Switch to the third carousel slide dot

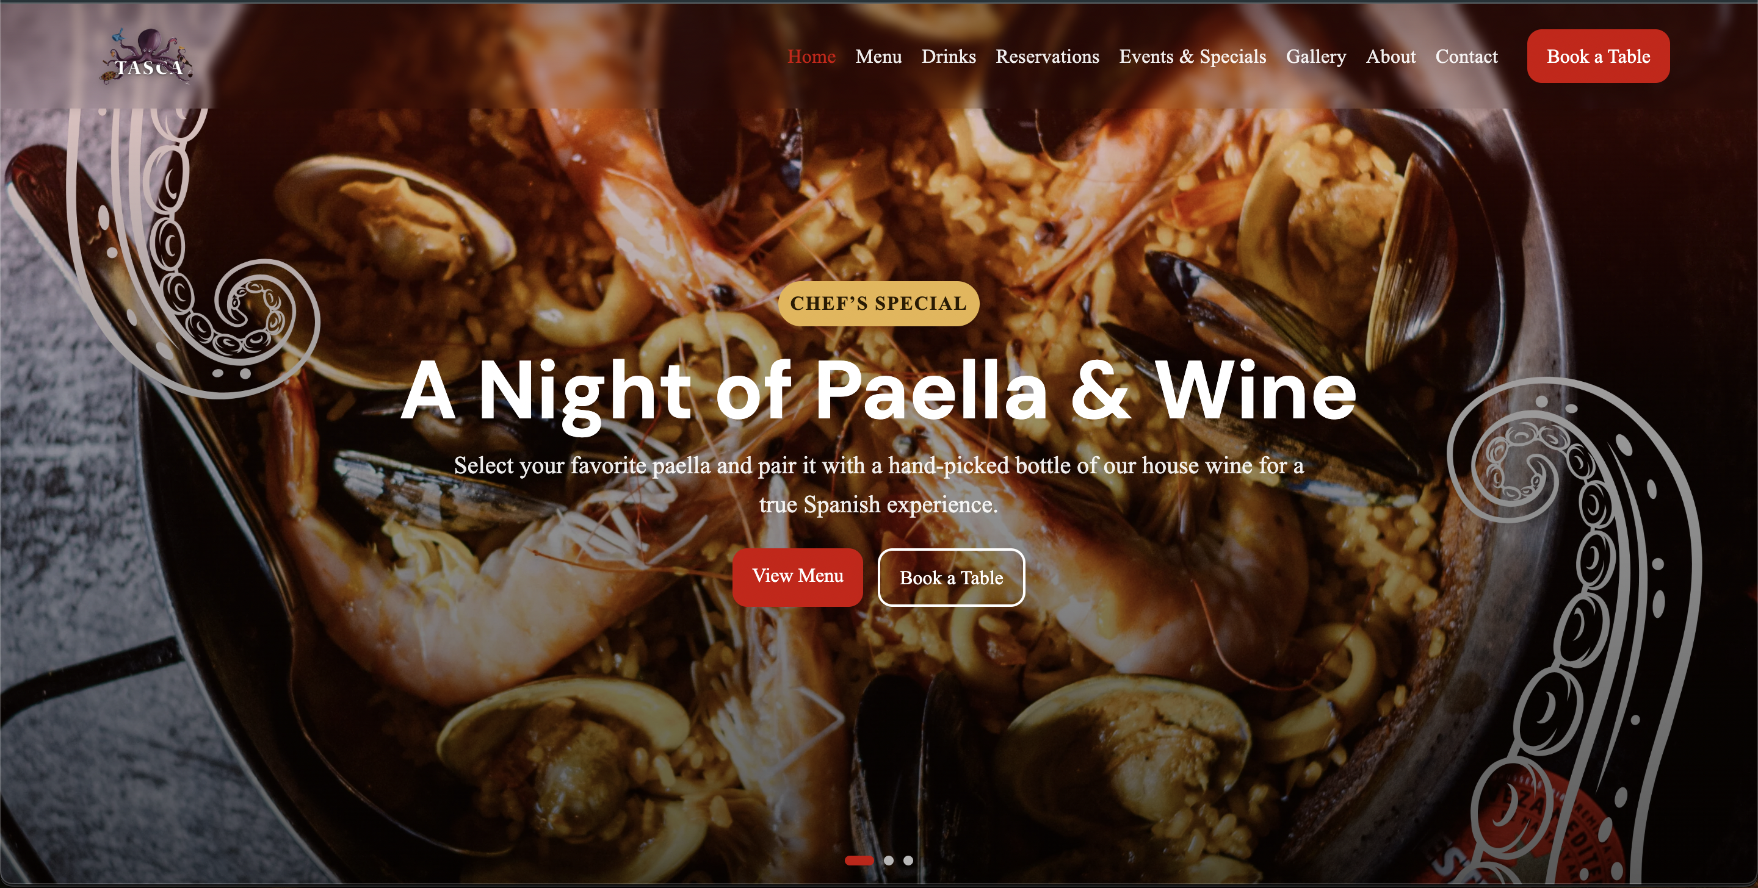(x=908, y=860)
